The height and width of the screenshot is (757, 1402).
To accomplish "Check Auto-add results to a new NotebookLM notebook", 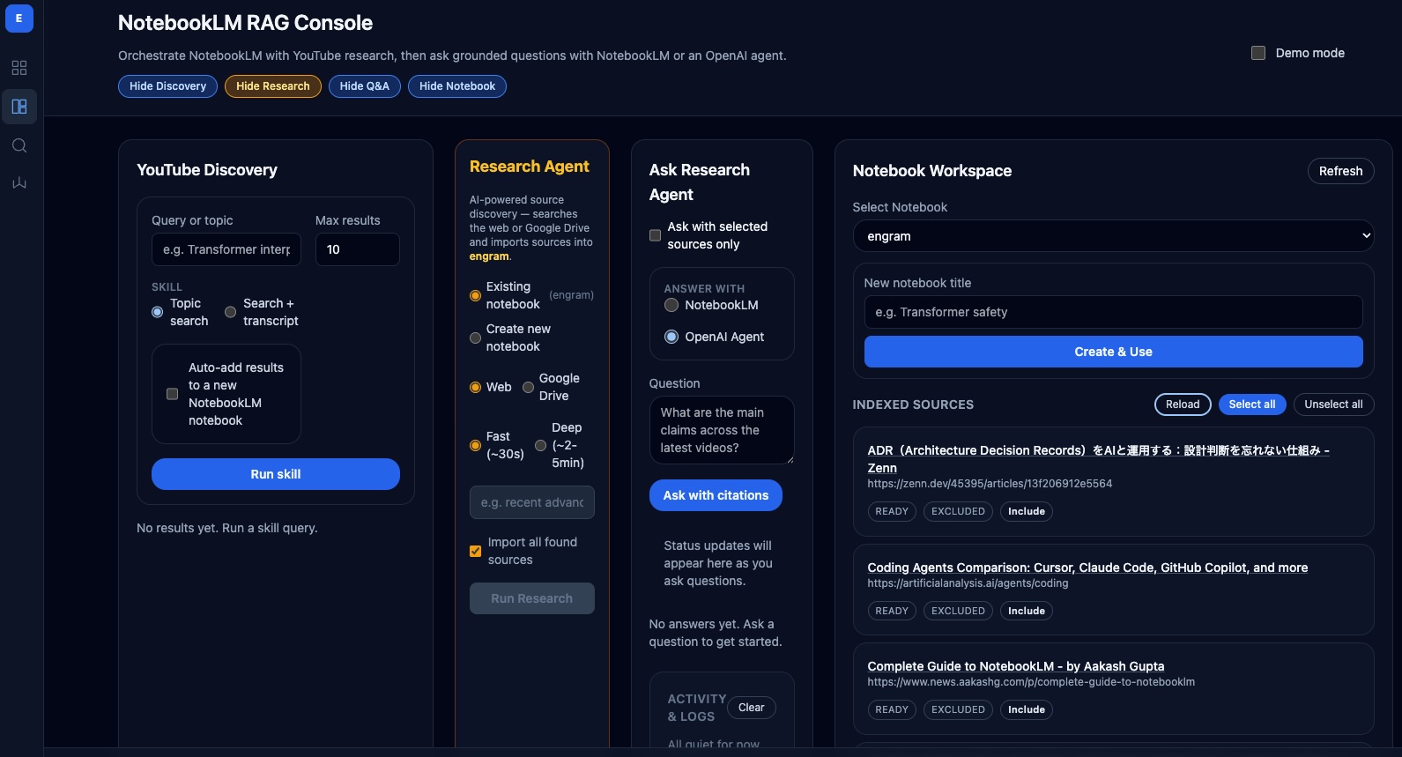I will coord(172,394).
